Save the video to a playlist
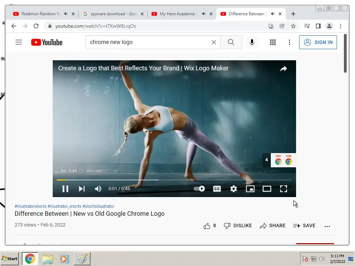355x266 pixels. 304,226
